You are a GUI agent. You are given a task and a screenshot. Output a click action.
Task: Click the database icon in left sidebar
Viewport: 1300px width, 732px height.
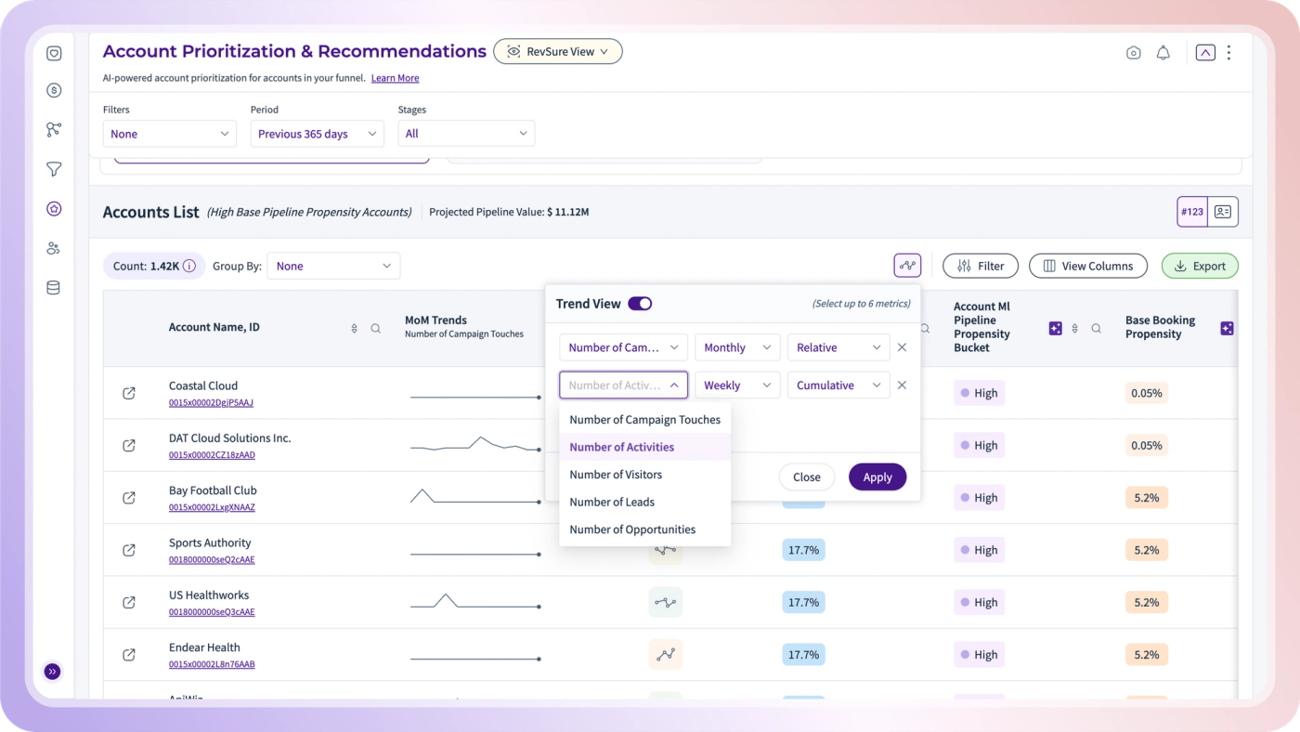coord(54,288)
